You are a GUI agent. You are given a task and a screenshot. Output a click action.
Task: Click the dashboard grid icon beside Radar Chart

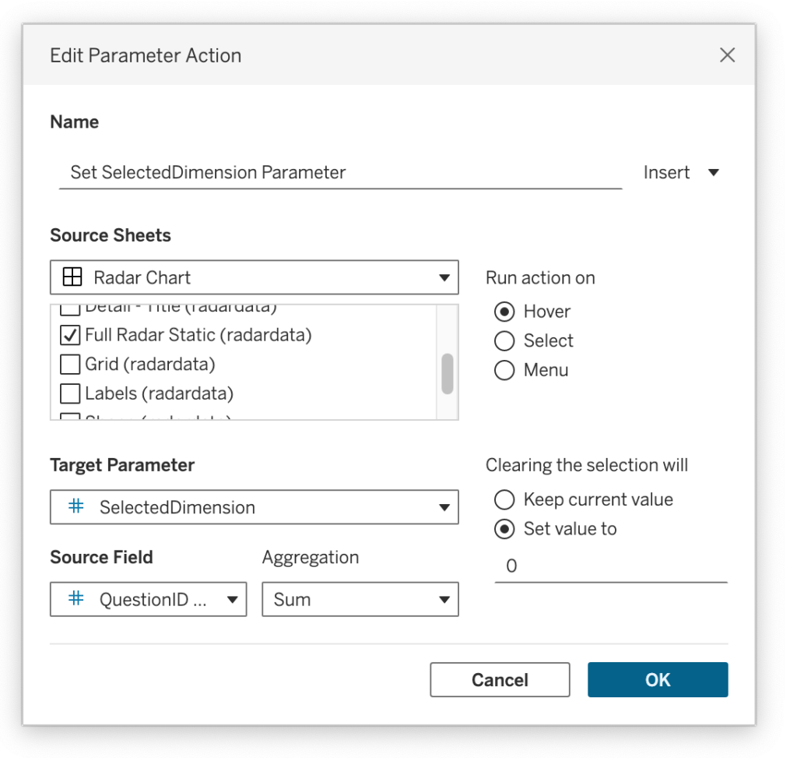coord(72,277)
